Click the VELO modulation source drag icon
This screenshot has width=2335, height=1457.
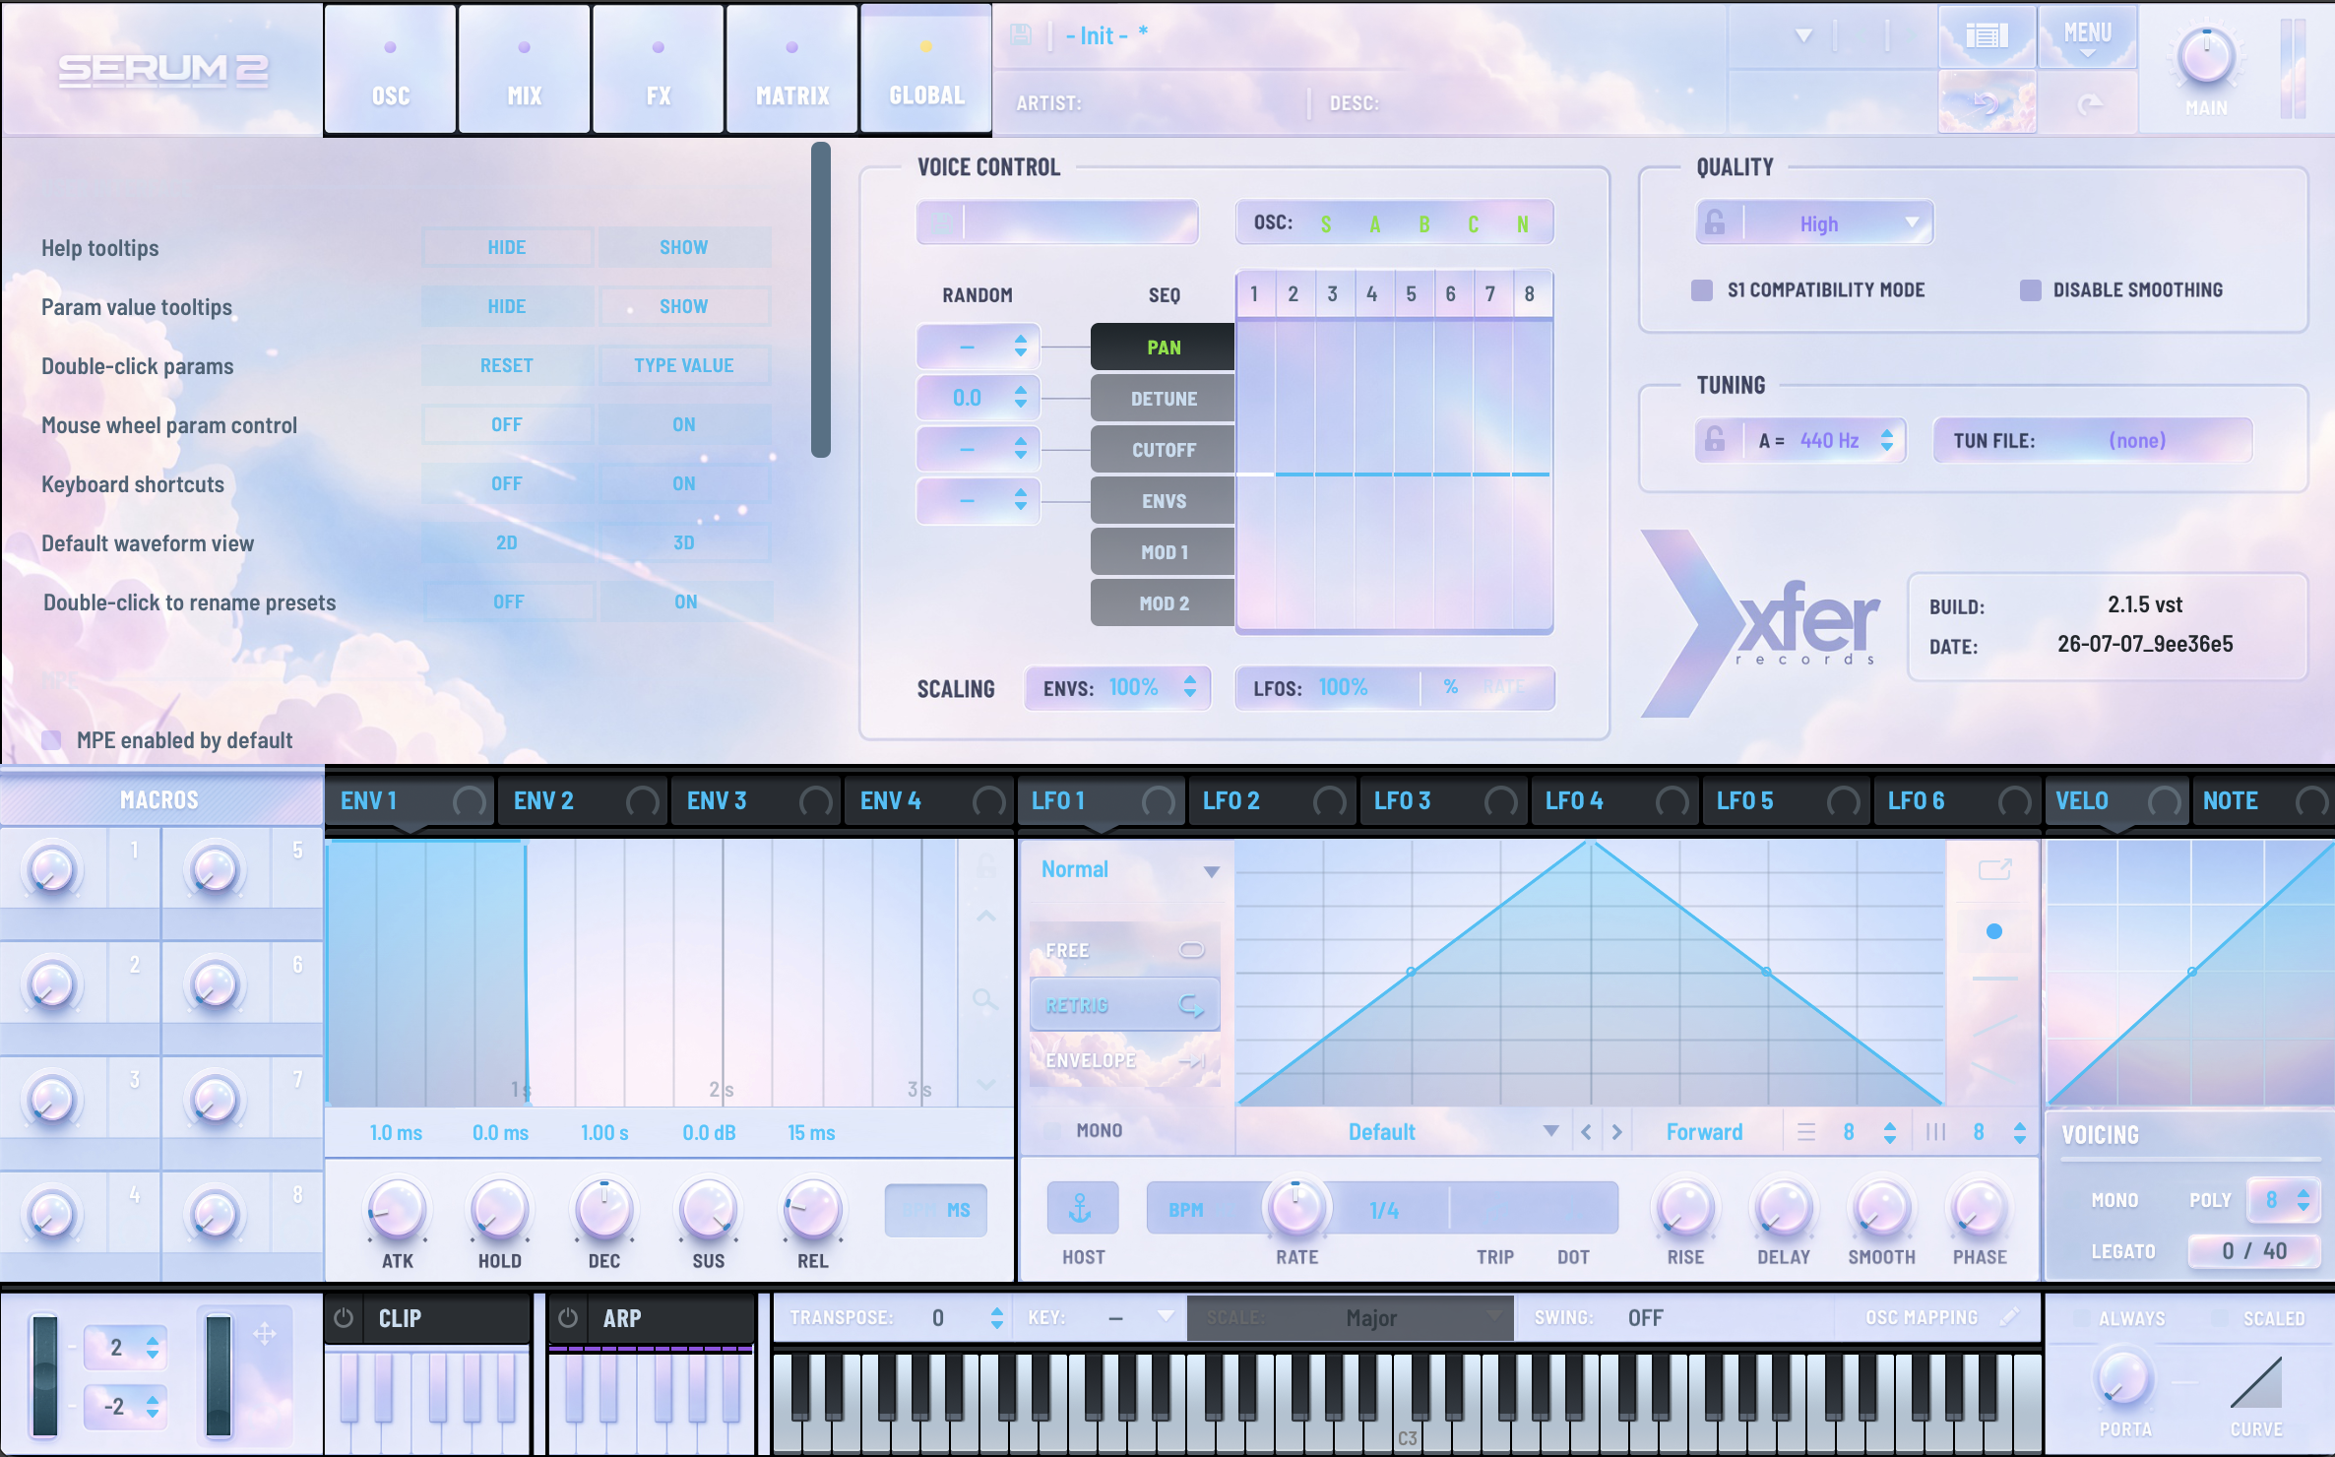2165,801
